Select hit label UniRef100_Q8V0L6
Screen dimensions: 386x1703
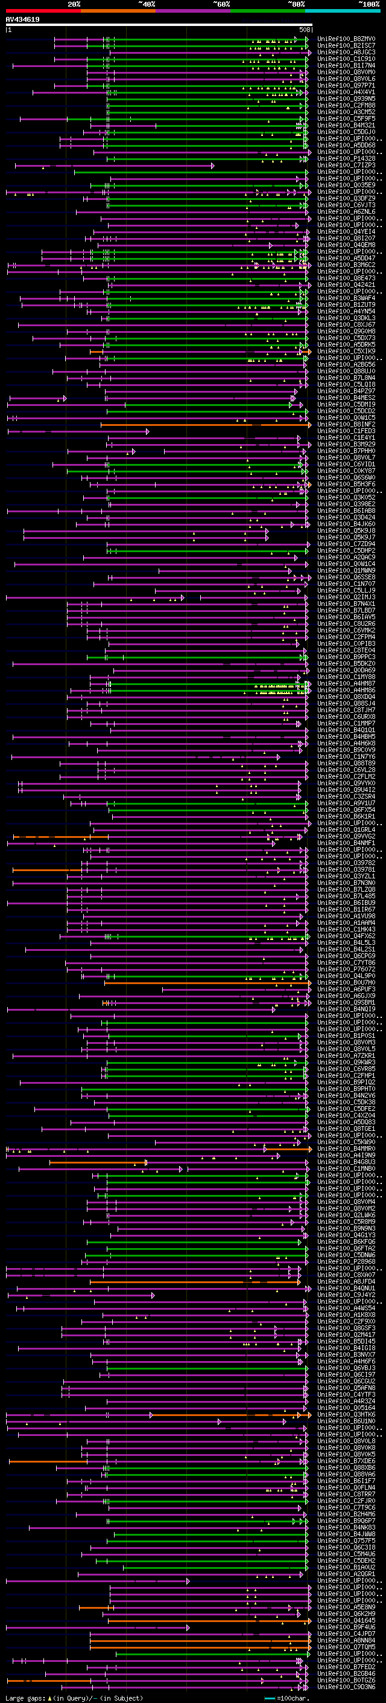(346, 79)
